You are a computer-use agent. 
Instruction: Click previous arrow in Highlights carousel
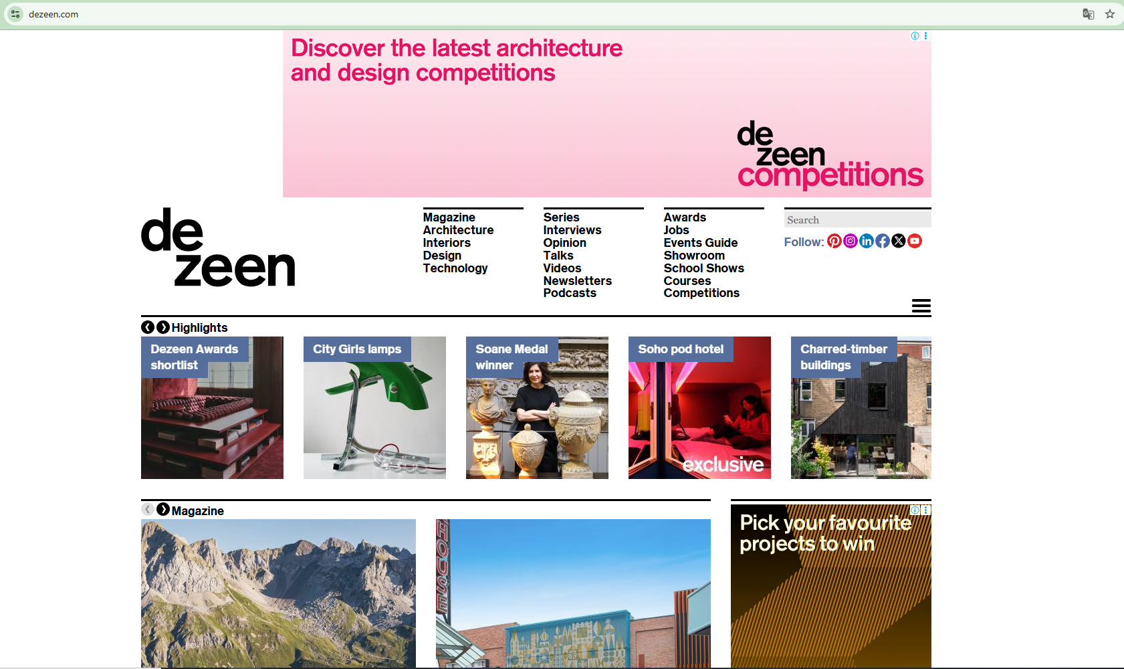148,327
